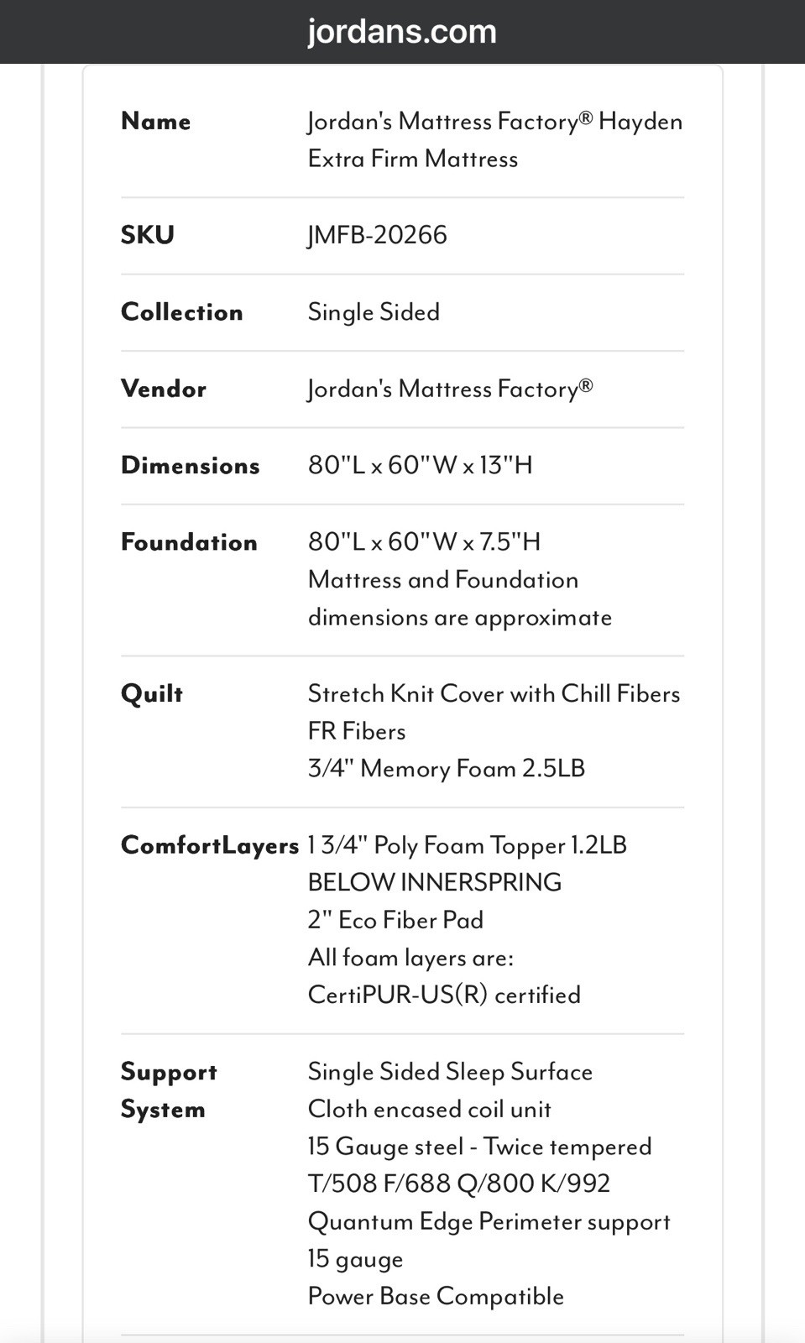This screenshot has height=1343, width=805.
Task: Tap the Support System label
Action: tap(169, 1090)
